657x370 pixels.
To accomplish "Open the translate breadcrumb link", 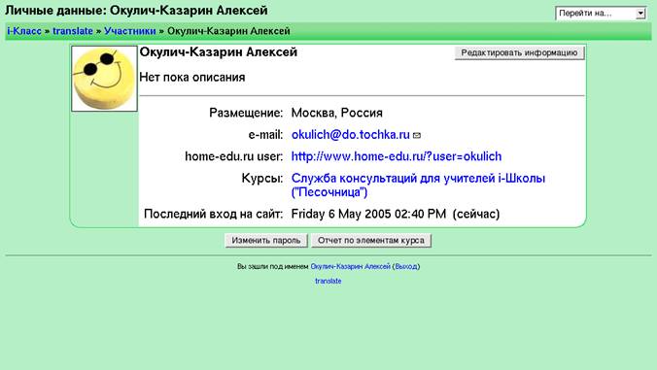I will 73,31.
